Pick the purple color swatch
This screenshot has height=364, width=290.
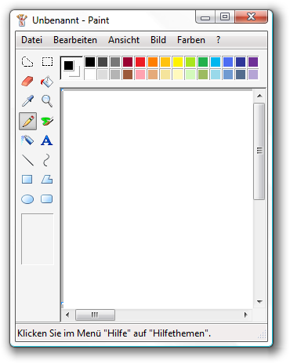(x=253, y=62)
